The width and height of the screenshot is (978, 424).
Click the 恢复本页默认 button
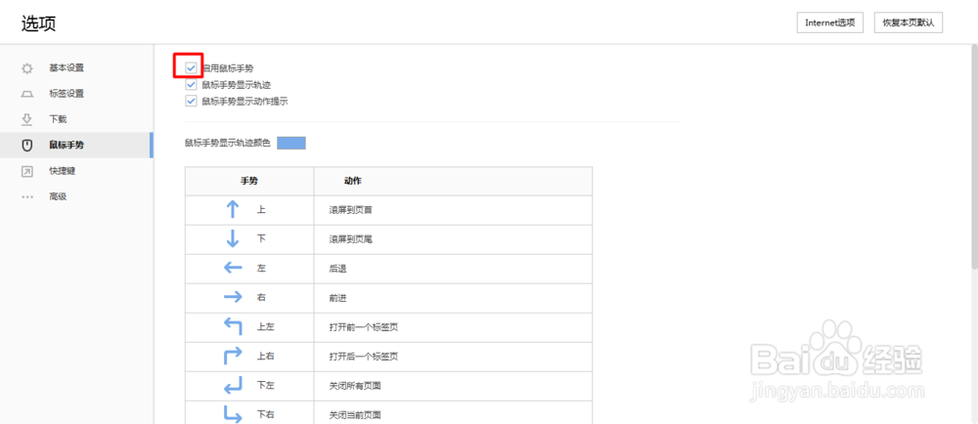pos(908,23)
